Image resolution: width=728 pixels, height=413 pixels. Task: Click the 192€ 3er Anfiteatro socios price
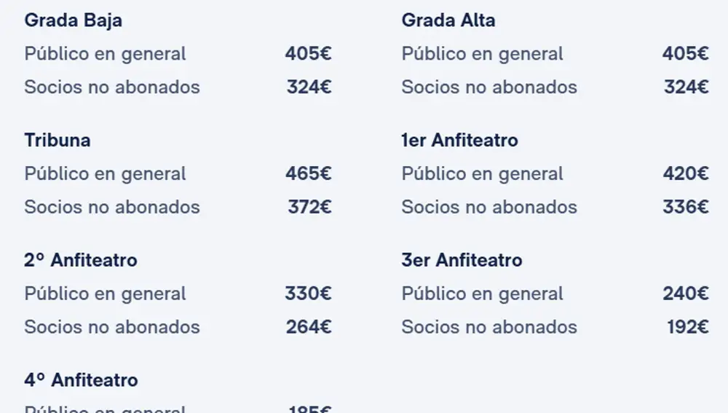coord(687,327)
